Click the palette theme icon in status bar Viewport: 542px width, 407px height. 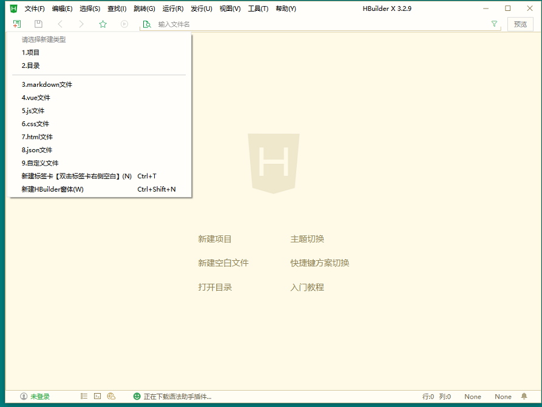pos(111,396)
